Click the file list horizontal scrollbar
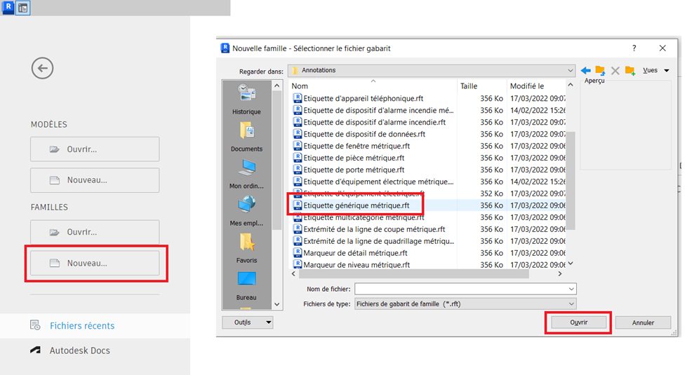 click(413, 274)
